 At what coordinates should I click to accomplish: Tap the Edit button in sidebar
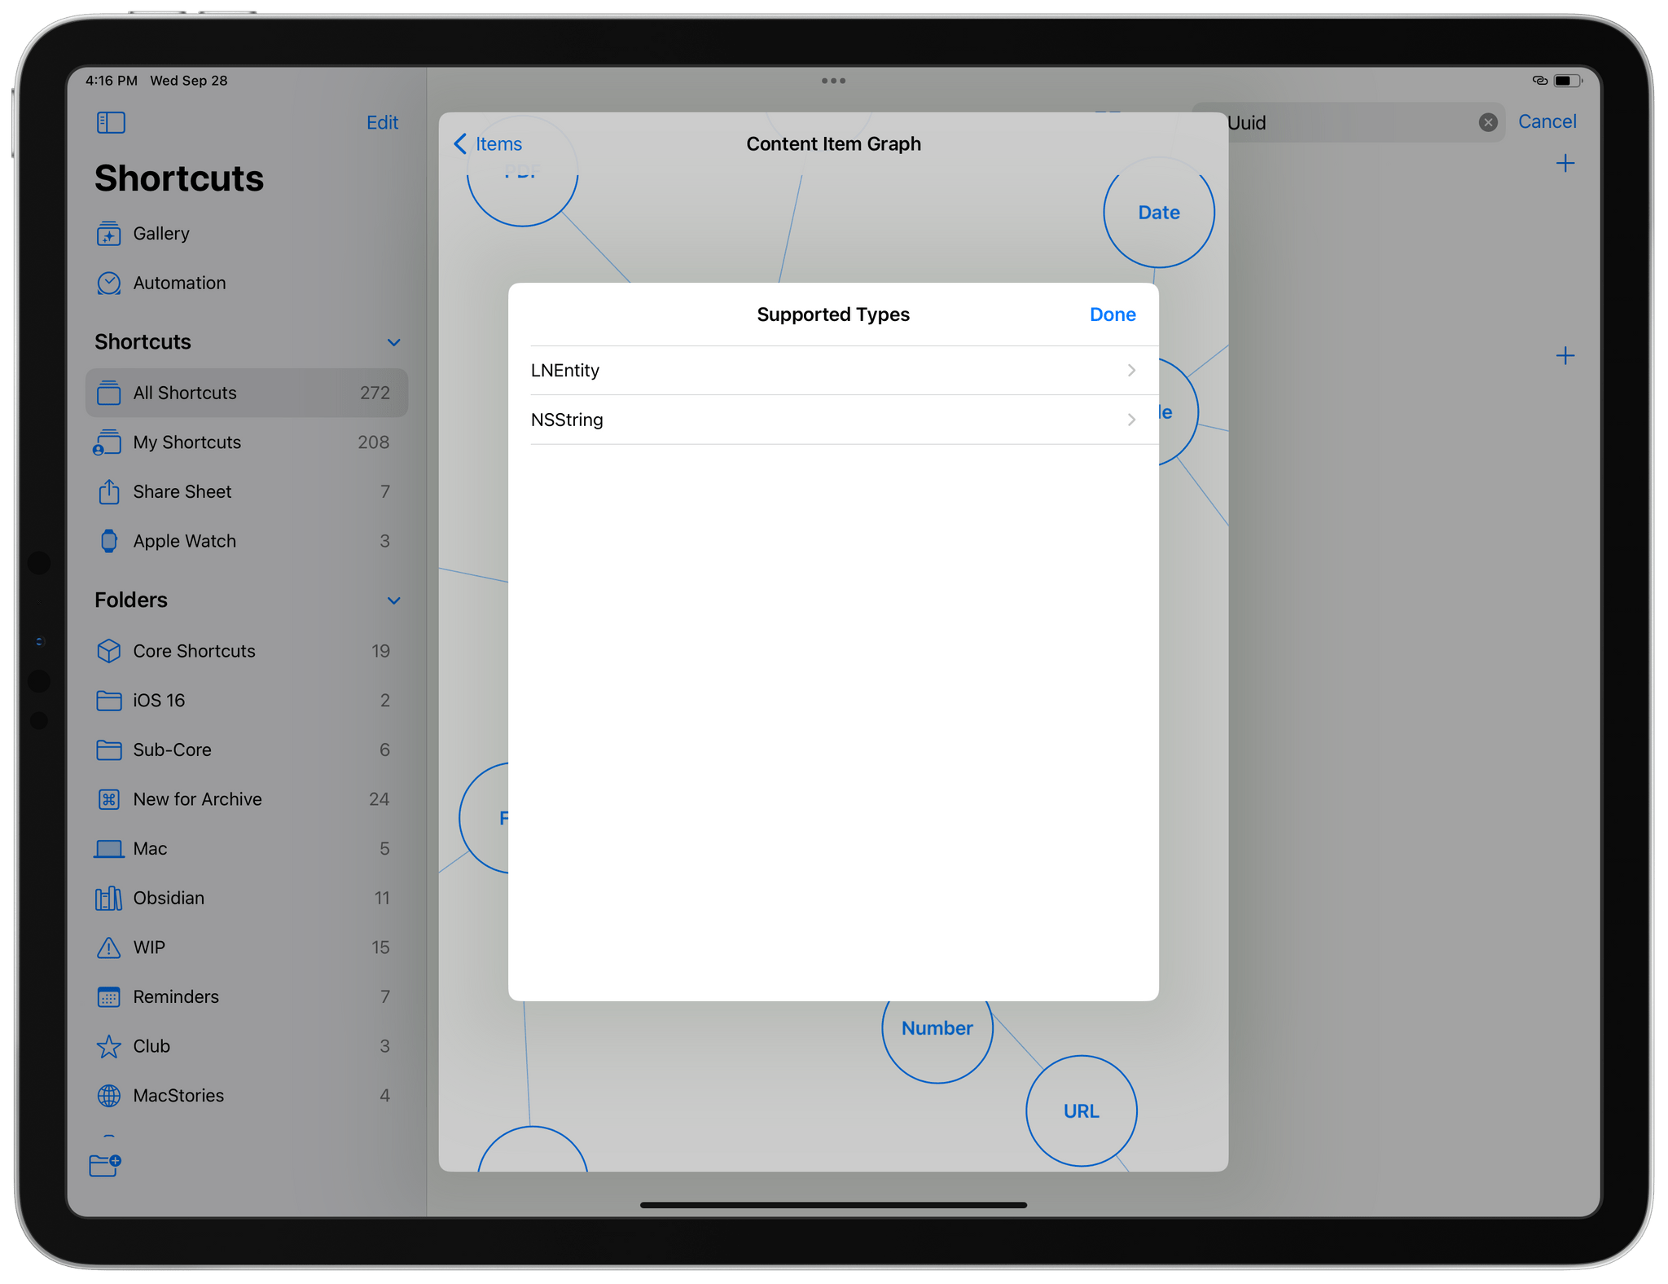(x=382, y=122)
